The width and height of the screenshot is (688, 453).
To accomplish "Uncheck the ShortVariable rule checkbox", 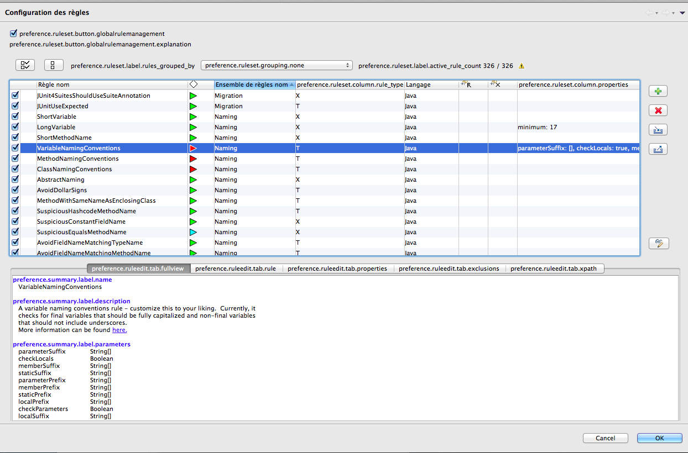I will (x=15, y=117).
